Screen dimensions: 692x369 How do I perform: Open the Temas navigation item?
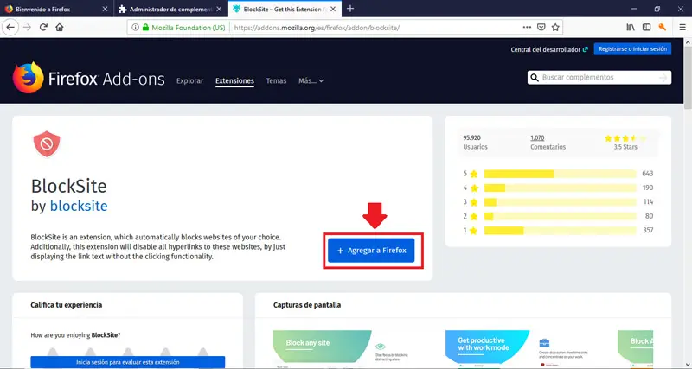pos(276,80)
